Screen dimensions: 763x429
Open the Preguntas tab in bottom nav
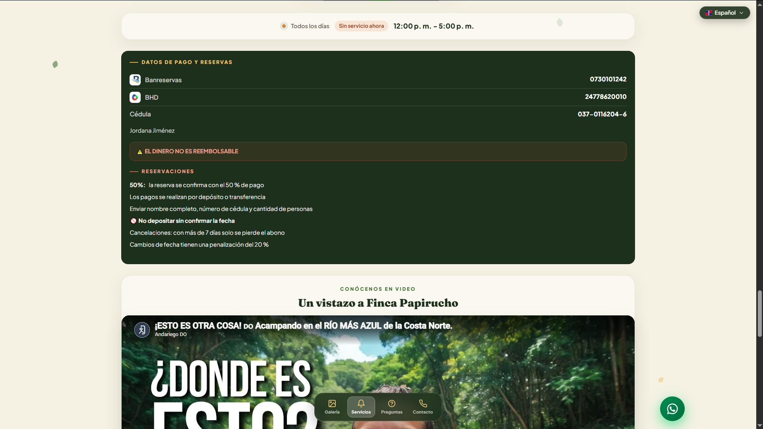pos(391,407)
